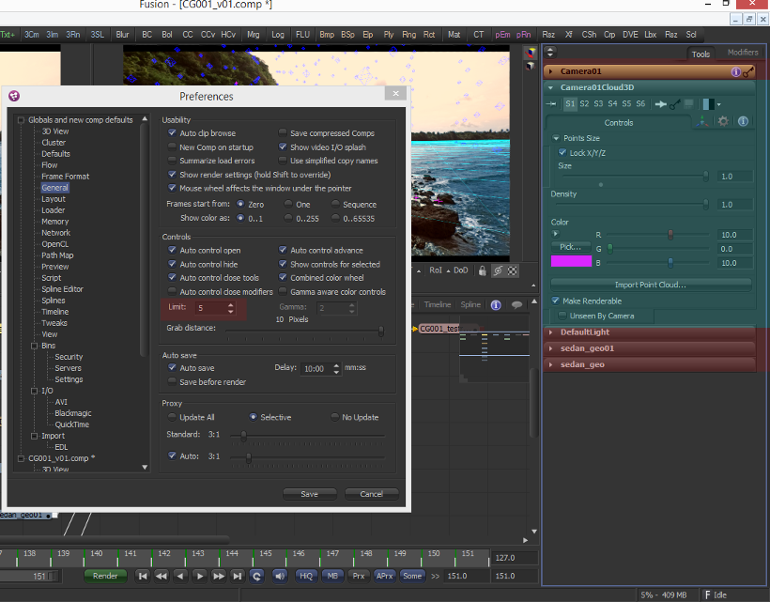This screenshot has width=770, height=602.
Task: Click the gear settings icon in Controls
Action: coord(723,121)
